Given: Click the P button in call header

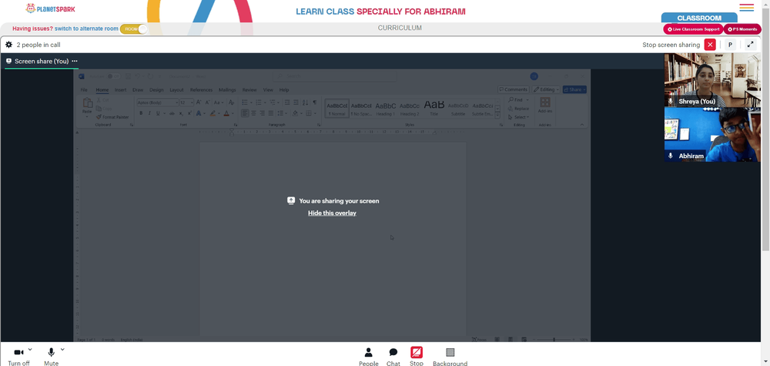Looking at the screenshot, I should click(x=730, y=45).
